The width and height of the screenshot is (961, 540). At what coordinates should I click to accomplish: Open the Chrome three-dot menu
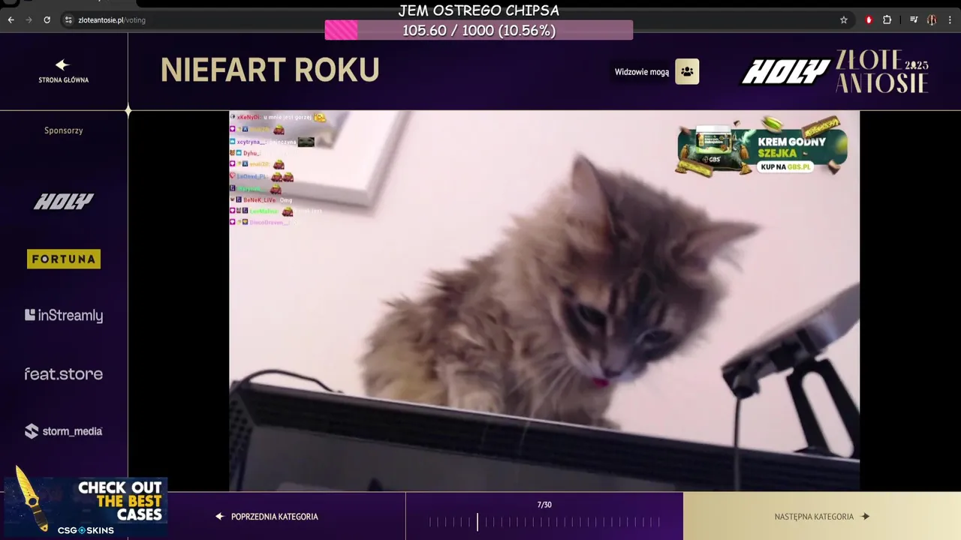pos(950,20)
